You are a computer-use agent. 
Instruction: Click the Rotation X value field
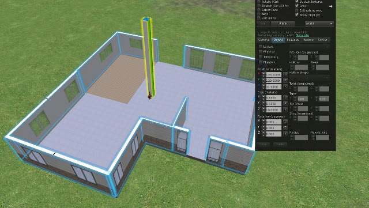point(273,122)
